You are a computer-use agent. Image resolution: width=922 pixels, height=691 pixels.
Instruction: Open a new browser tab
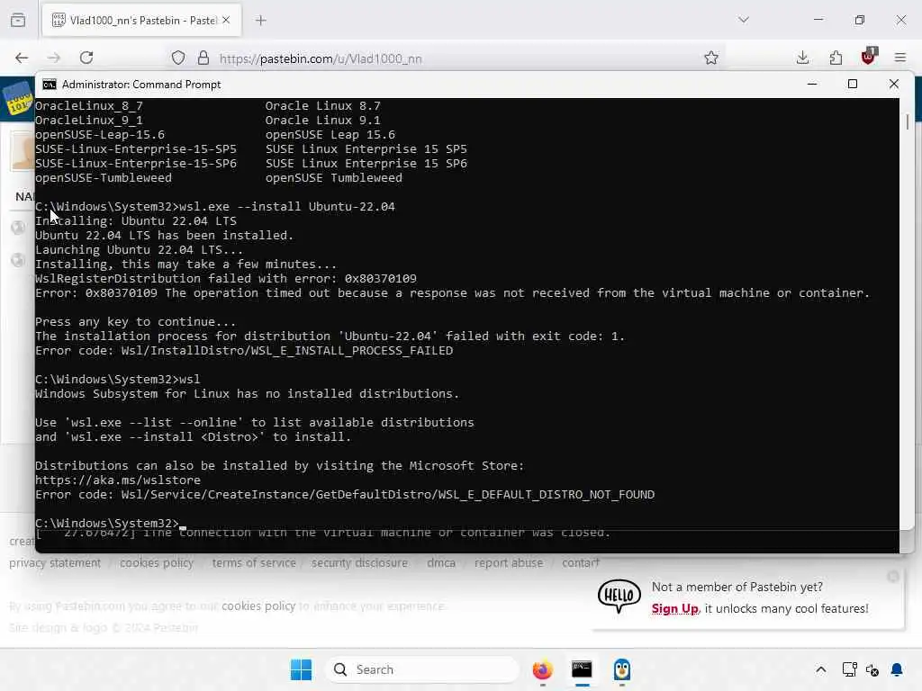(260, 21)
